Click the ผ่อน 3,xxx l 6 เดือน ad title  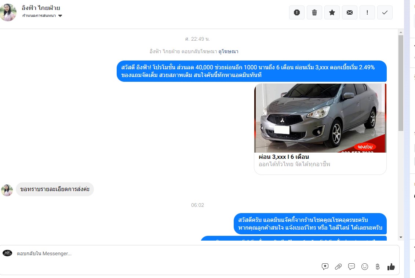284,157
